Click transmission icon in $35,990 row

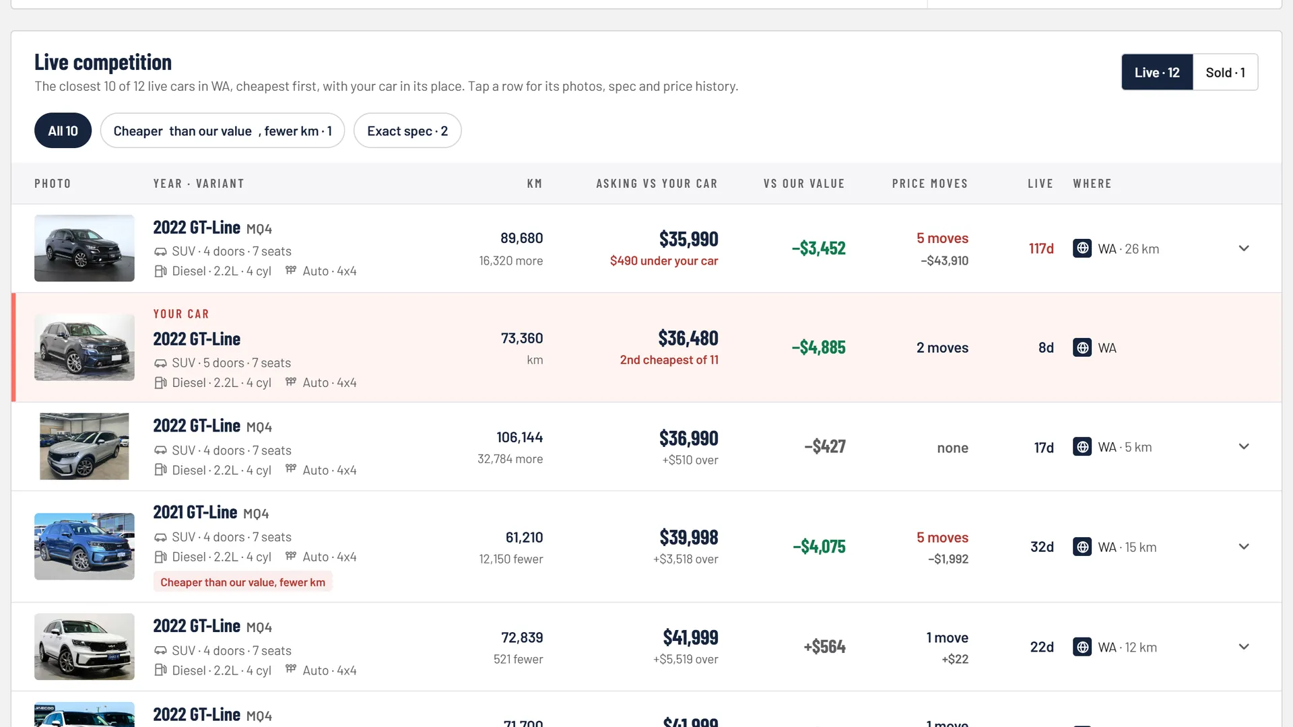click(291, 271)
